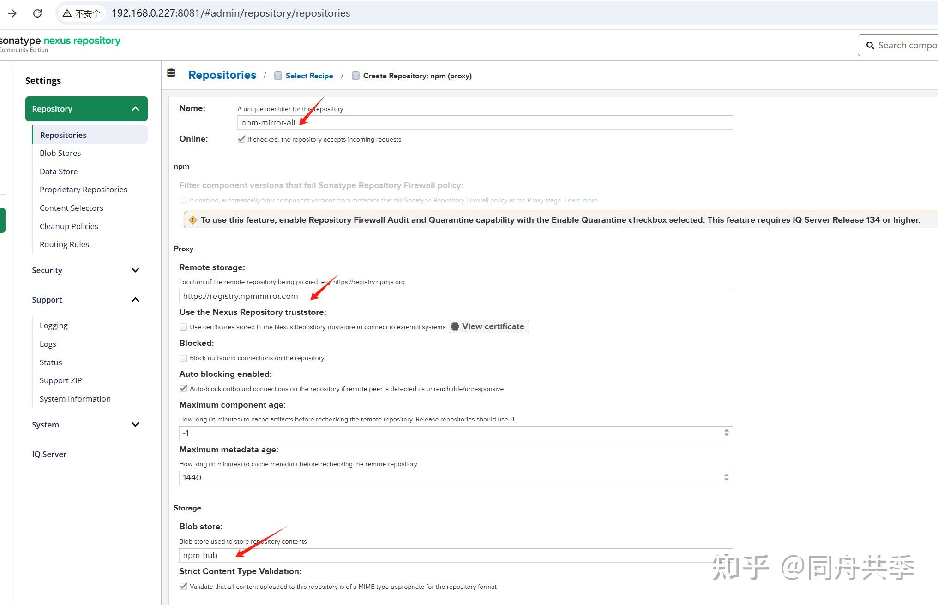The width and height of the screenshot is (938, 605).
Task: Click the Select Recipe breadcrumb icon
Action: click(278, 76)
